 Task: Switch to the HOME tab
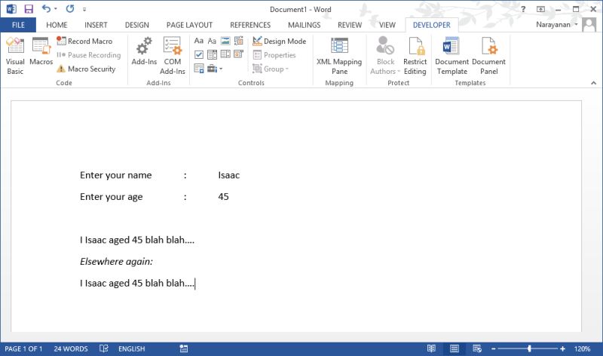tap(57, 25)
